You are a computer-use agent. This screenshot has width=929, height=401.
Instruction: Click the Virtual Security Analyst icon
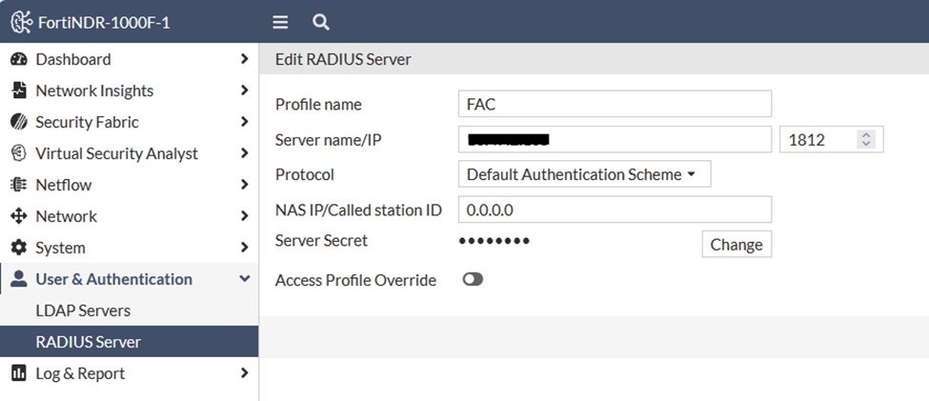[x=19, y=153]
